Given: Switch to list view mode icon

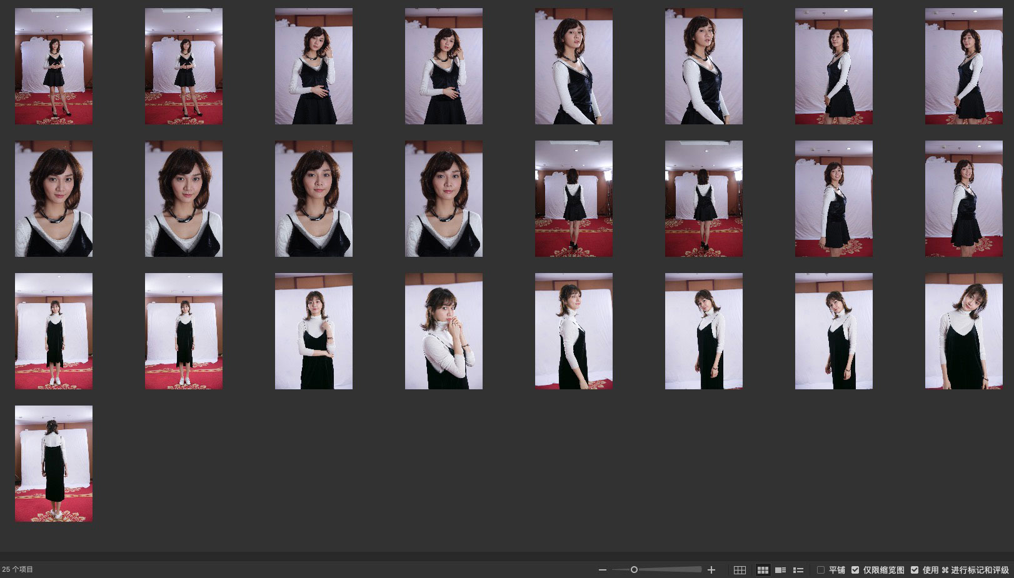Looking at the screenshot, I should (798, 570).
